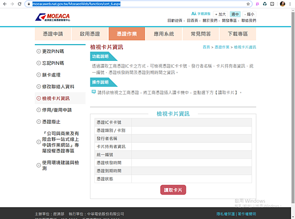Image resolution: width=295 pixels, height=219 pixels.
Task: Click the MOEACA logo
Action: point(53,17)
